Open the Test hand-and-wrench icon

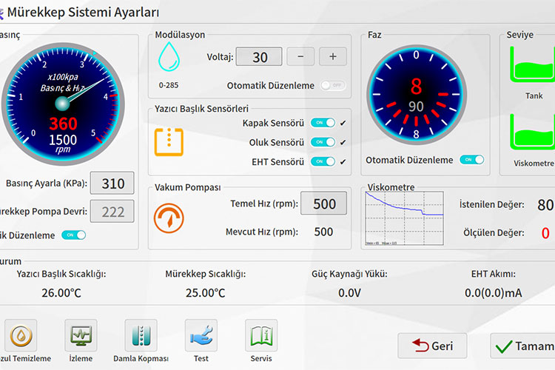pos(201,335)
